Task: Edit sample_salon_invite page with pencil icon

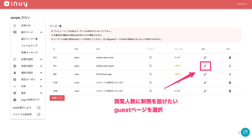Action: [205, 57]
